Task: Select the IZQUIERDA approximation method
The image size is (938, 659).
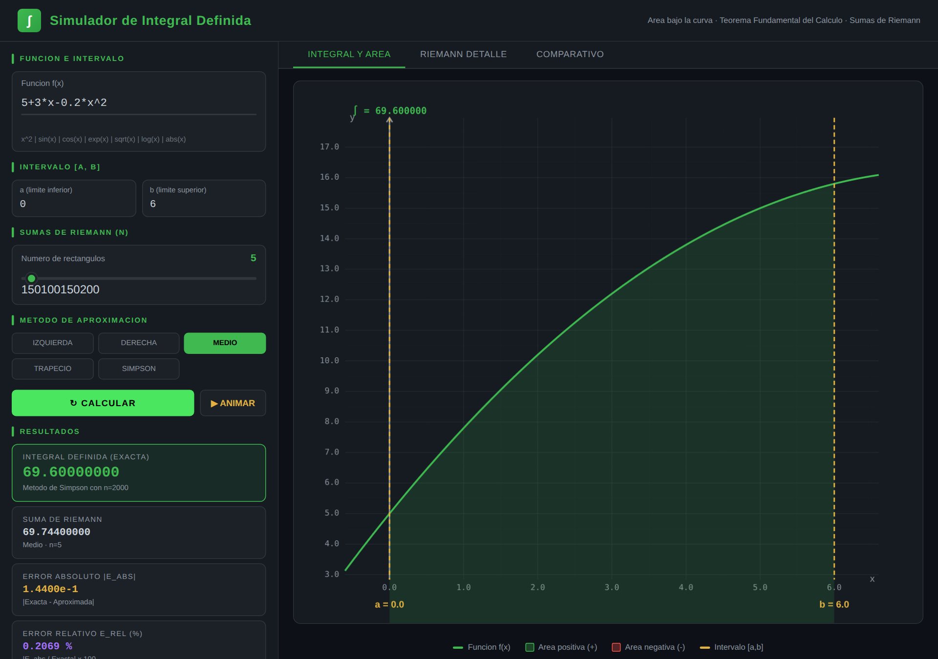Action: point(53,343)
